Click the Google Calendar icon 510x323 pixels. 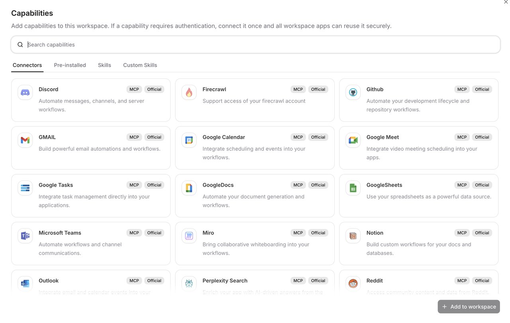pyautogui.click(x=189, y=140)
